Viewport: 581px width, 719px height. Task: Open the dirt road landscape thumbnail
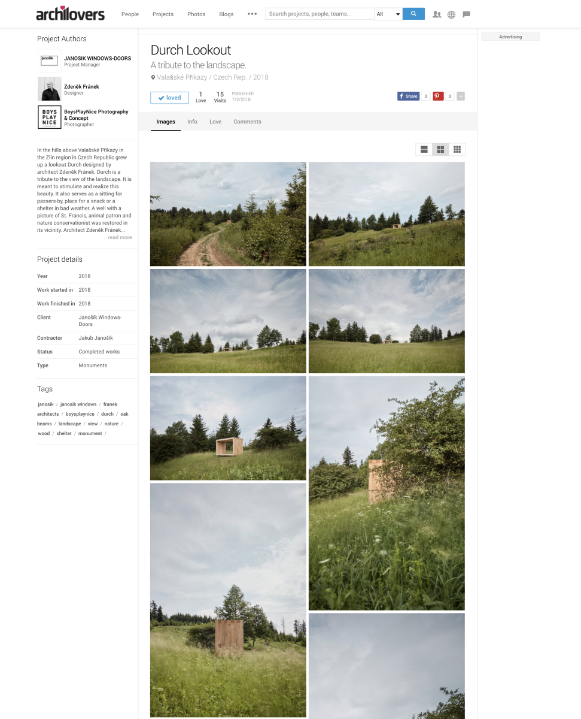click(228, 214)
